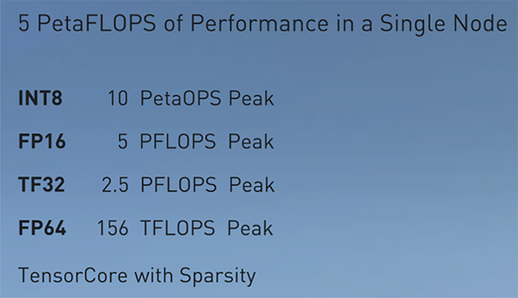Click the 2.5 value
The width and height of the screenshot is (518, 298).
[117, 185]
